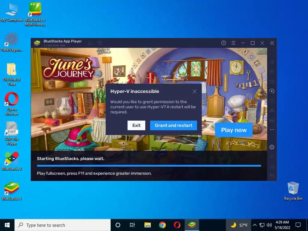Open File Explorer from taskbar
Image resolution: width=308 pixels, height=231 pixels.
point(147,225)
